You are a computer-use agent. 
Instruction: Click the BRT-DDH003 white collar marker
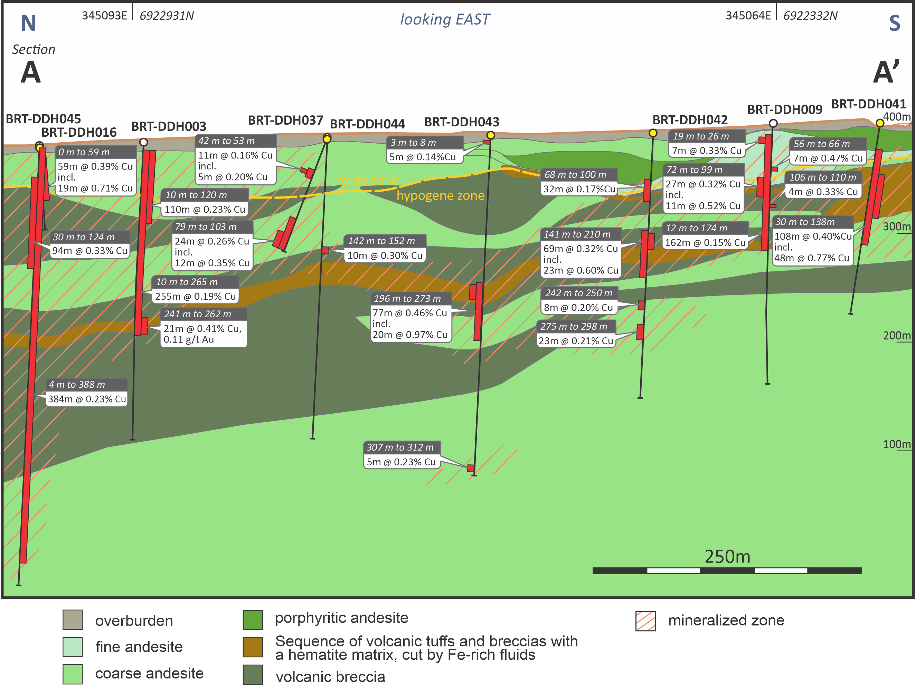[x=143, y=142]
